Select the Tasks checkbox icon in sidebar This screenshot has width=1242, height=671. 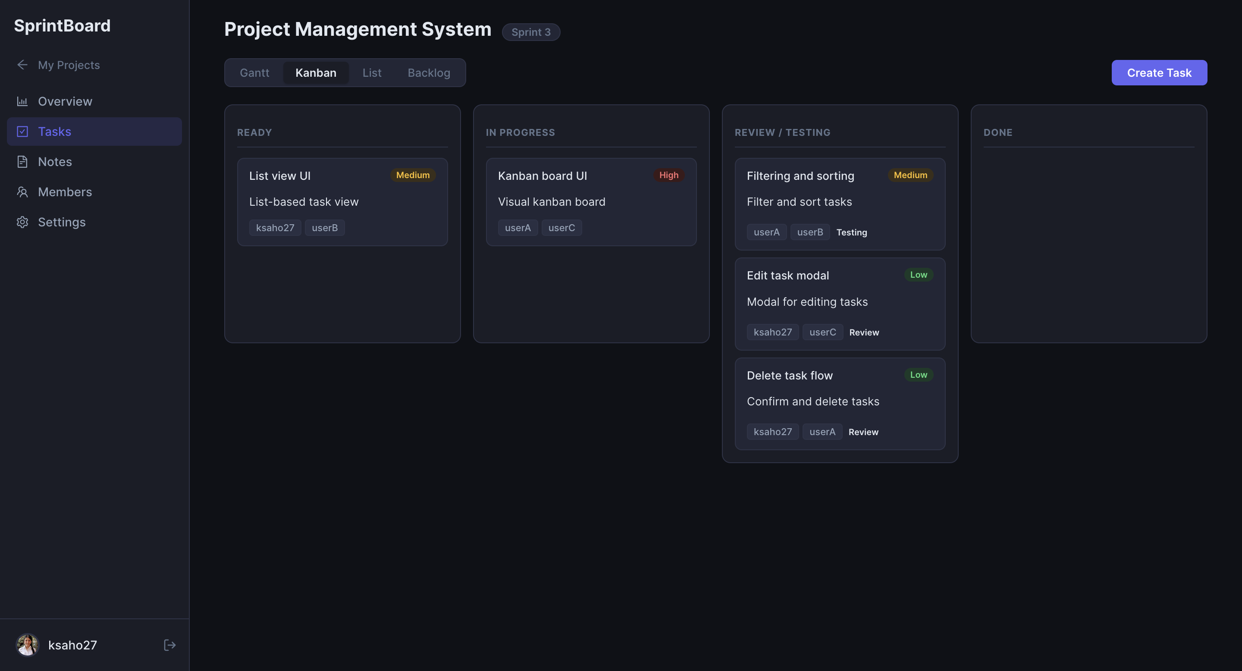coord(23,131)
